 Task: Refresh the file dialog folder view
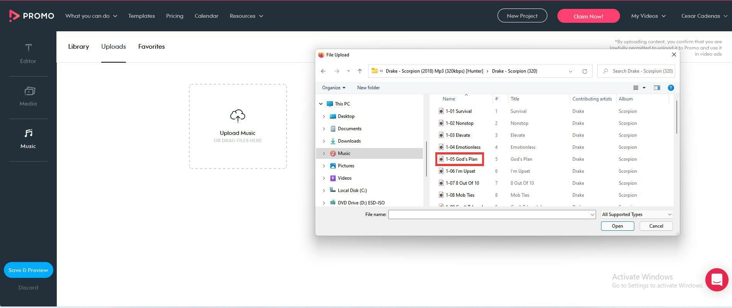pyautogui.click(x=584, y=71)
